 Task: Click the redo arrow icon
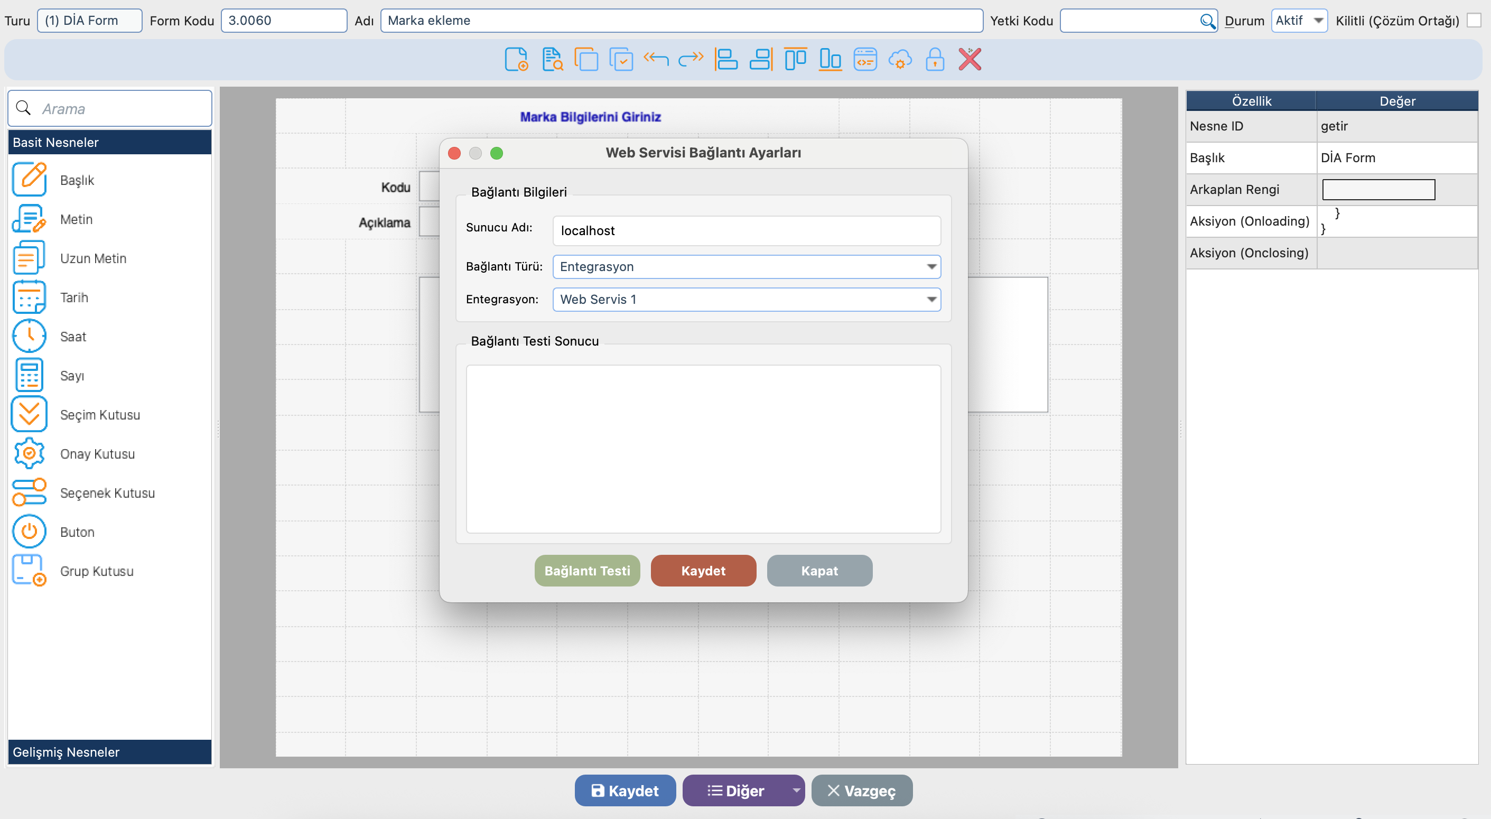click(x=691, y=59)
